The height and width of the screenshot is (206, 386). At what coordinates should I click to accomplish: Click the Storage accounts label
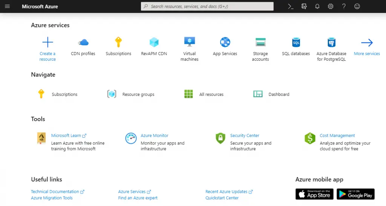coord(260,57)
